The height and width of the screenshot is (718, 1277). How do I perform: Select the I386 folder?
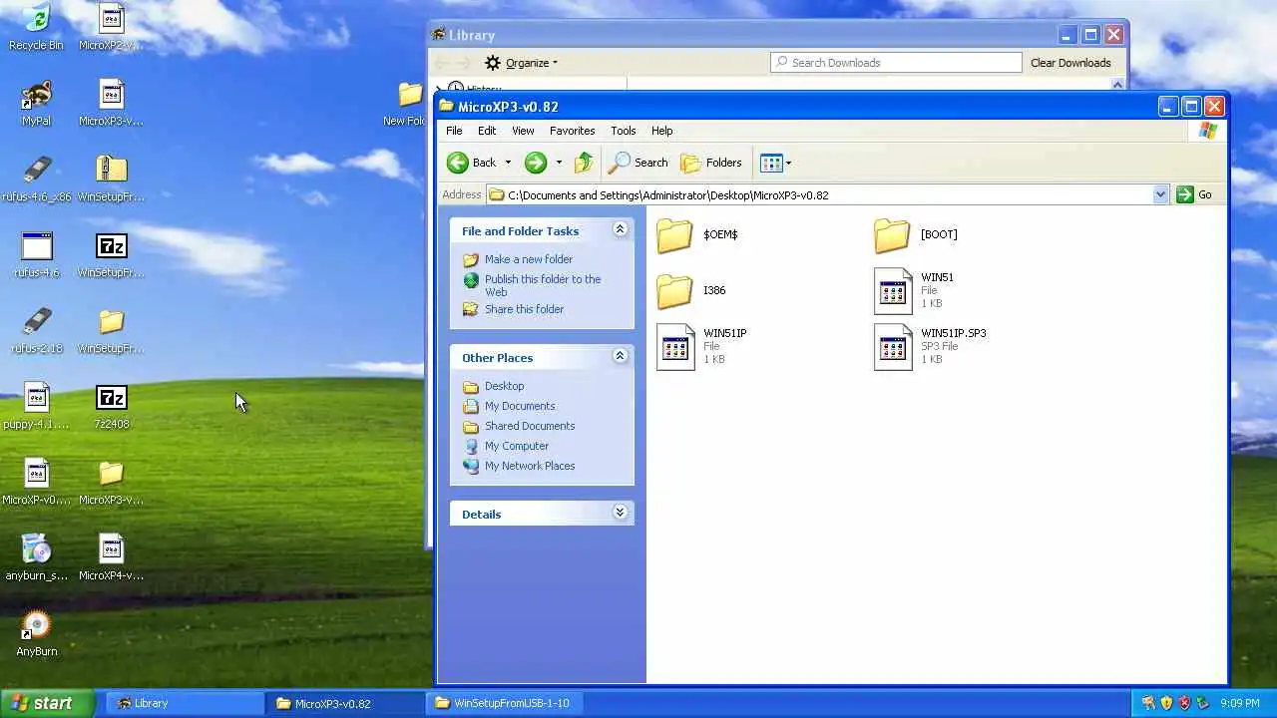pyautogui.click(x=691, y=291)
